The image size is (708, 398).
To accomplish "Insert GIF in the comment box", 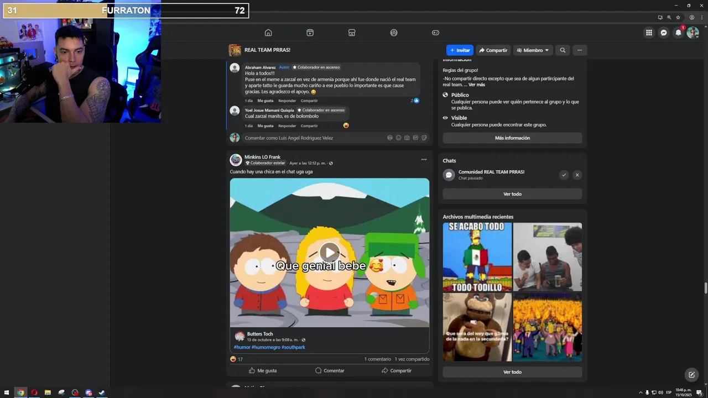I will [415, 138].
